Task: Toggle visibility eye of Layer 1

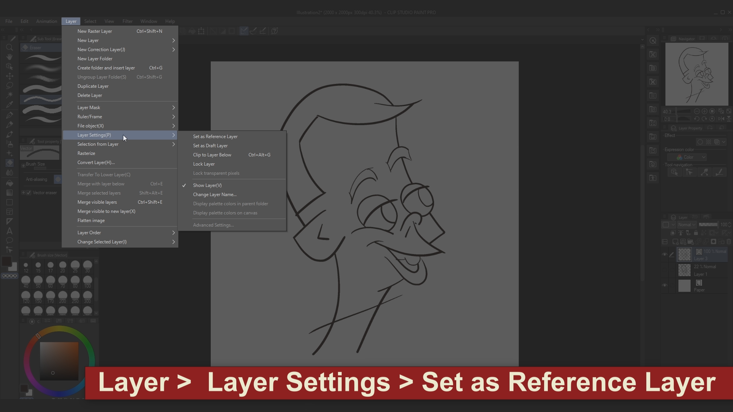Action: 665,270
